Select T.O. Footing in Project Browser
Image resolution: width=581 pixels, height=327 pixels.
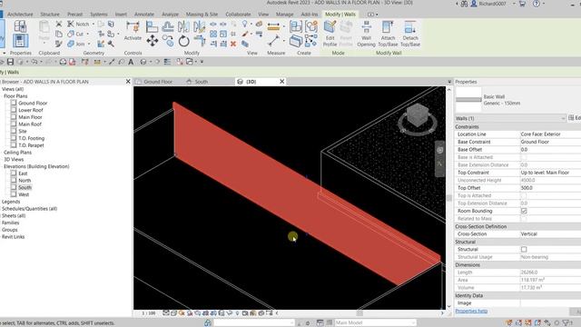[x=31, y=138]
